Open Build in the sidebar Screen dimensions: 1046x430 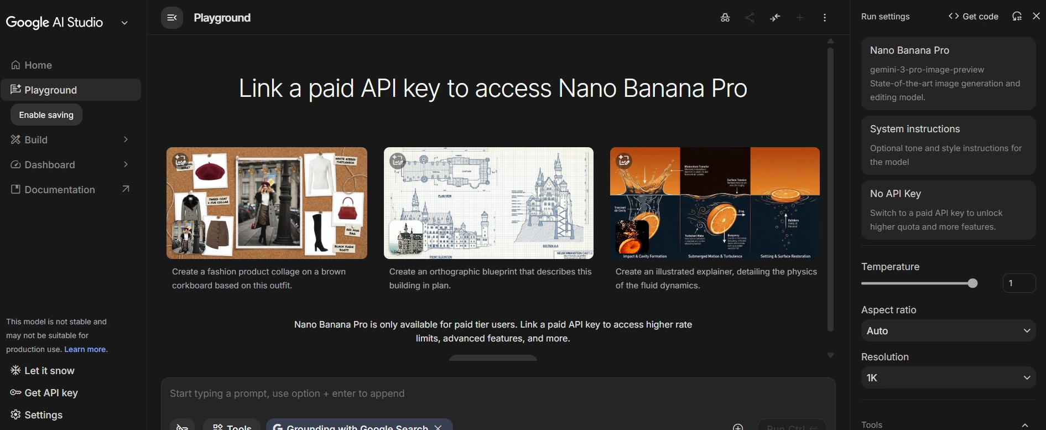tap(71, 139)
